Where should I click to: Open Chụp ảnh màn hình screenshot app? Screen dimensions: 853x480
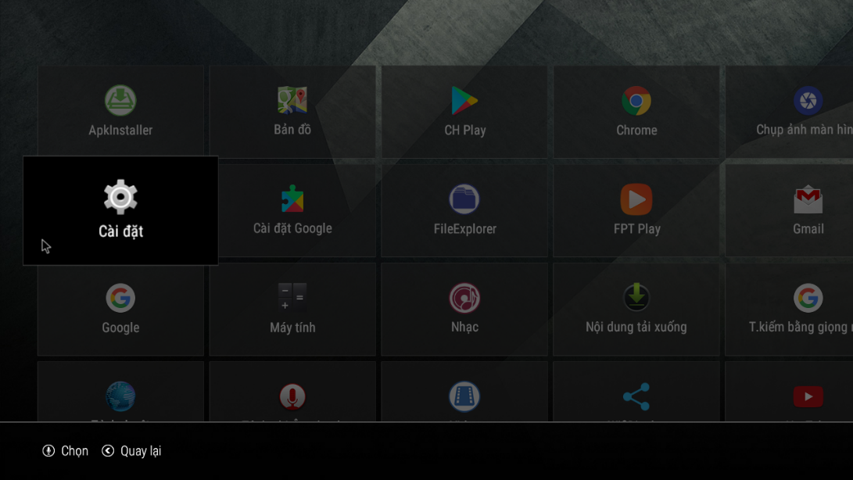pyautogui.click(x=797, y=112)
